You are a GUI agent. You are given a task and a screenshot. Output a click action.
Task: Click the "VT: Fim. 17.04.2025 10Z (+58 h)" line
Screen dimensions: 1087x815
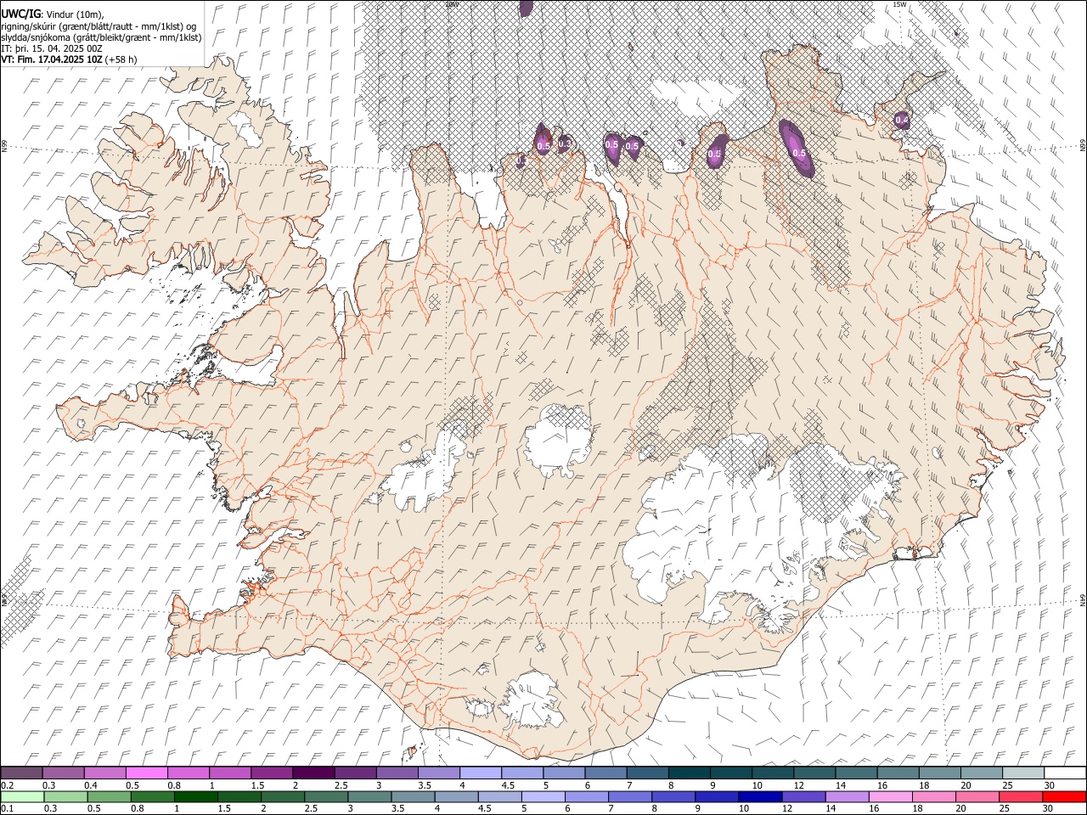coord(69,59)
